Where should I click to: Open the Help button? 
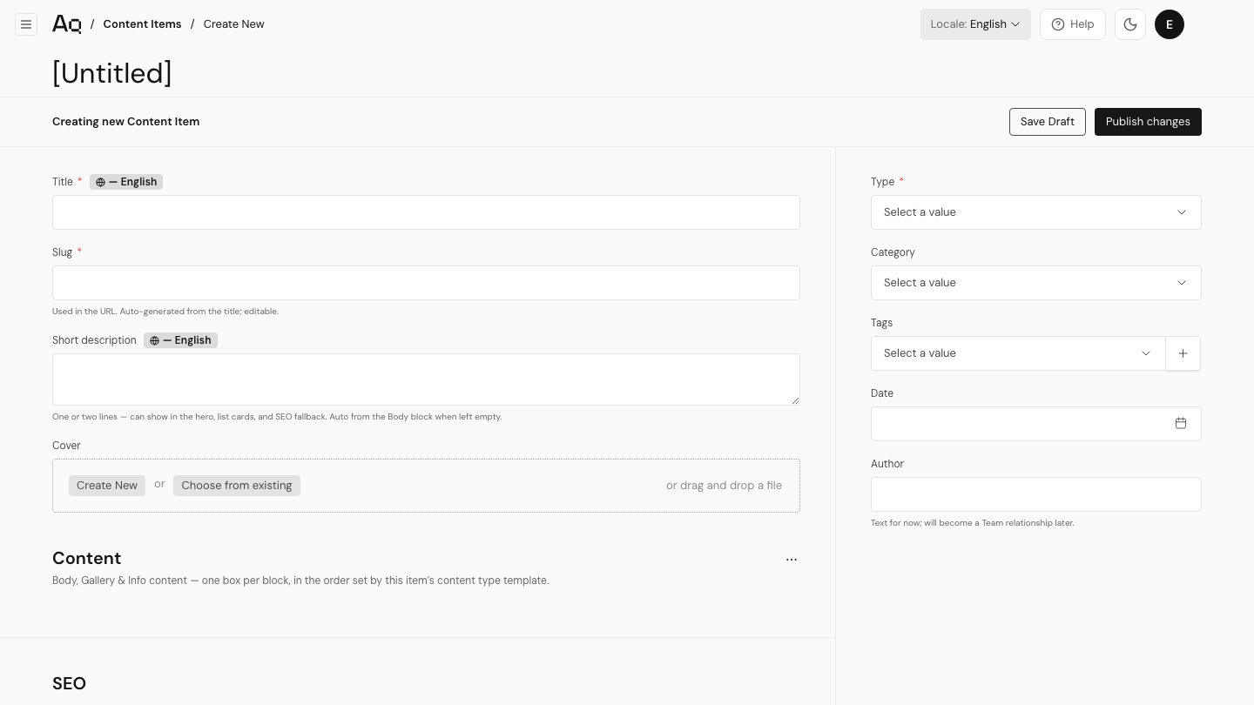[x=1073, y=24]
